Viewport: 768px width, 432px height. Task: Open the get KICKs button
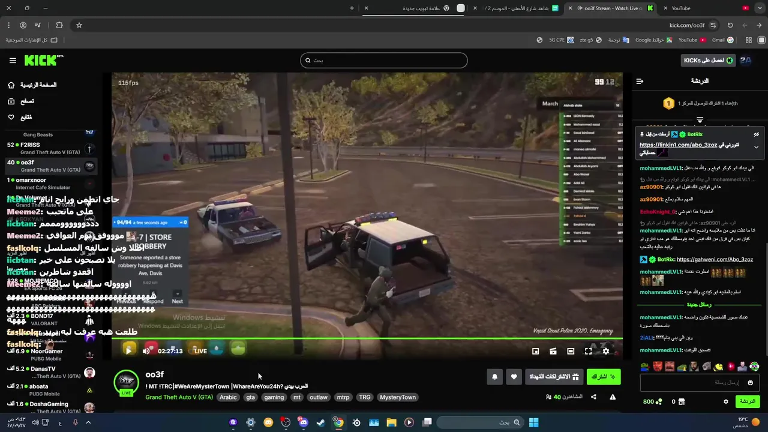(708, 61)
